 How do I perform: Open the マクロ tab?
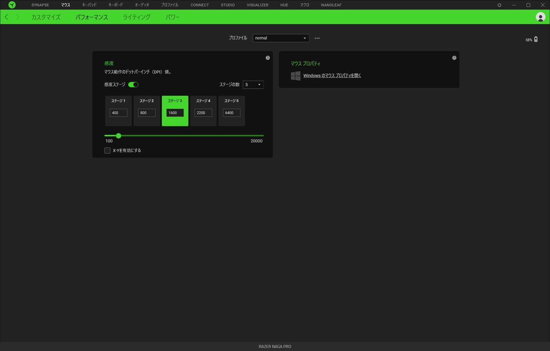305,5
